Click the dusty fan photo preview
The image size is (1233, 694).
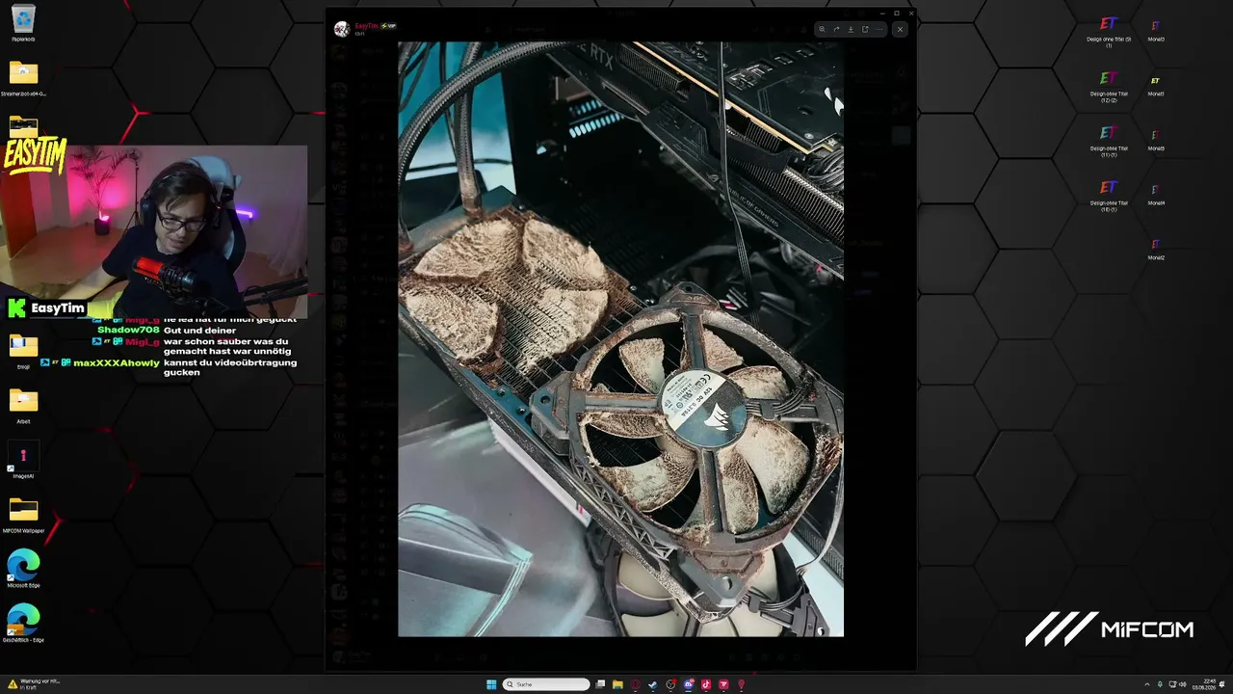(620, 339)
